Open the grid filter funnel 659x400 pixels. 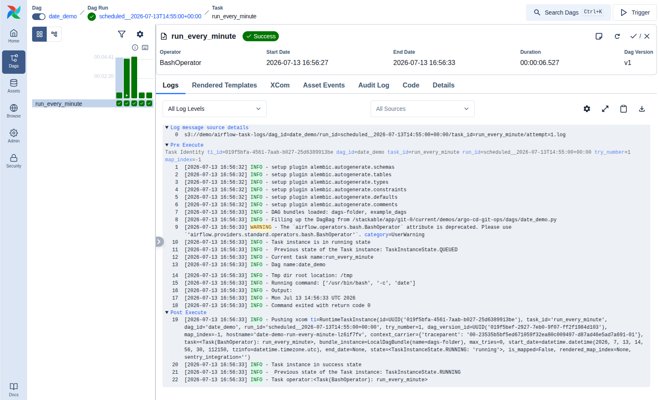(x=122, y=34)
